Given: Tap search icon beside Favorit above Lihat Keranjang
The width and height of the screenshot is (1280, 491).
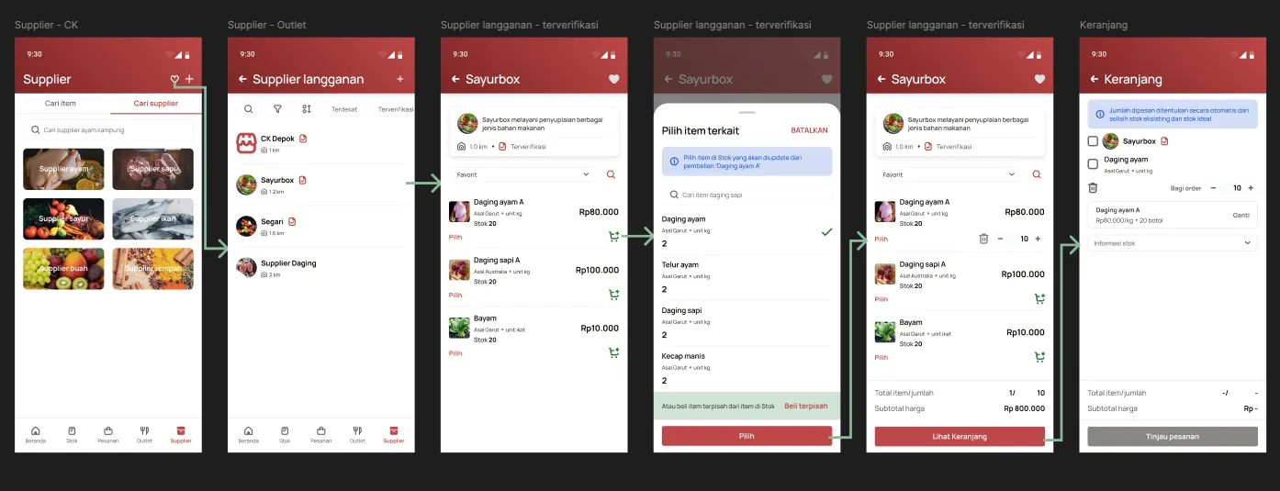Looking at the screenshot, I should pos(1037,174).
